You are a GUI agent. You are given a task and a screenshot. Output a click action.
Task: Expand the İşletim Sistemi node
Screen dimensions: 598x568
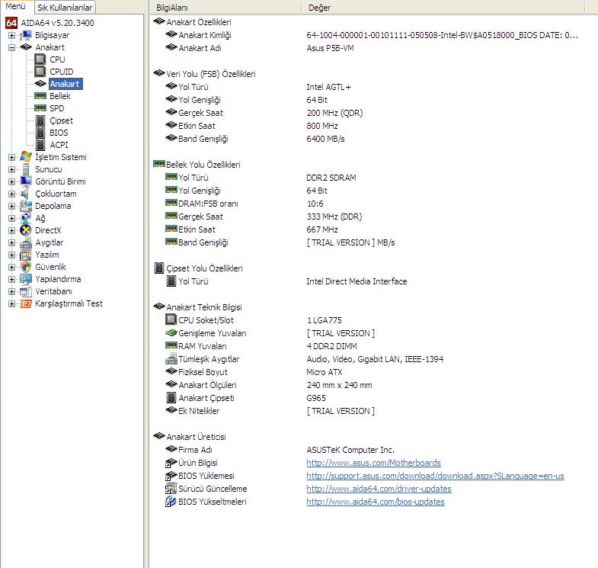pyautogui.click(x=12, y=157)
